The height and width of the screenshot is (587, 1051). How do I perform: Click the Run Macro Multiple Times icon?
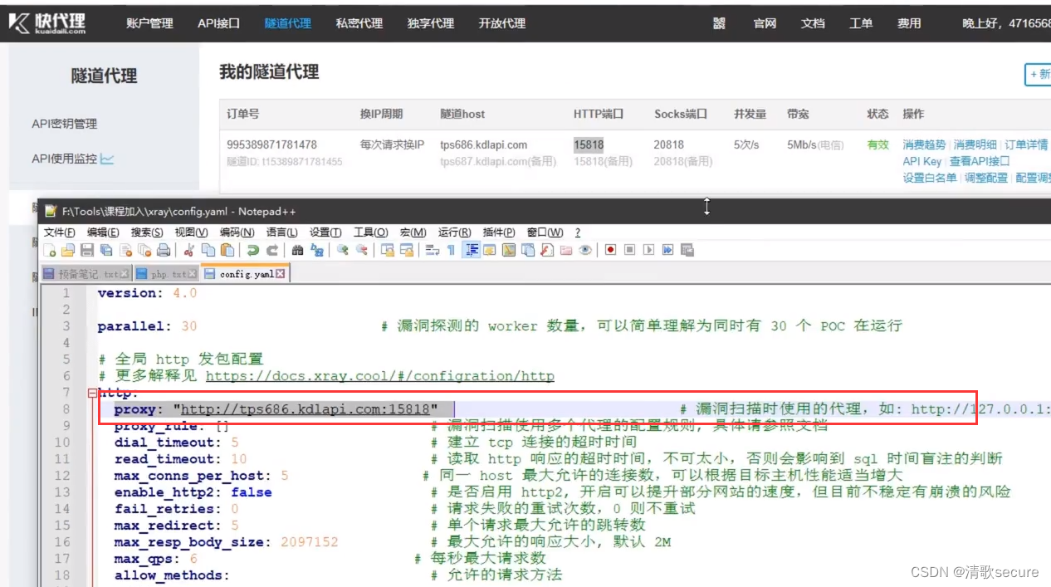pyautogui.click(x=668, y=250)
